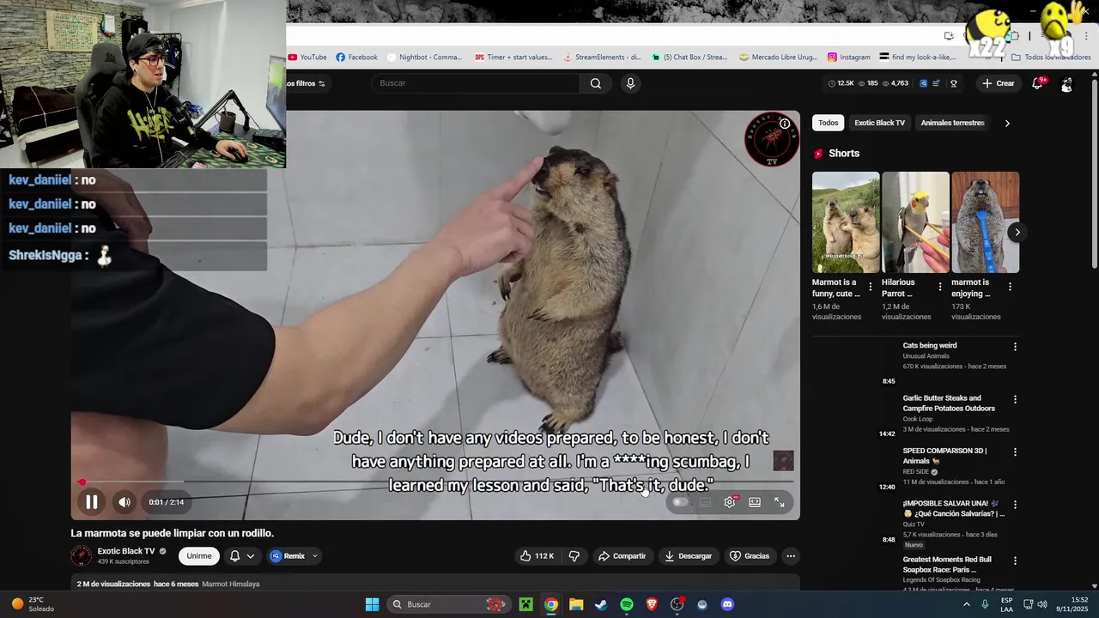Open the Mercado Libre Urug... bookmark
This screenshot has width=1099, height=618.
(778, 58)
